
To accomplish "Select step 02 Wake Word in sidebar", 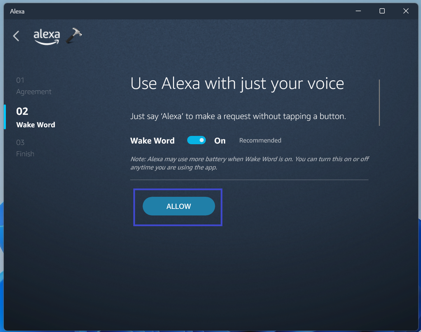I will tap(36, 118).
